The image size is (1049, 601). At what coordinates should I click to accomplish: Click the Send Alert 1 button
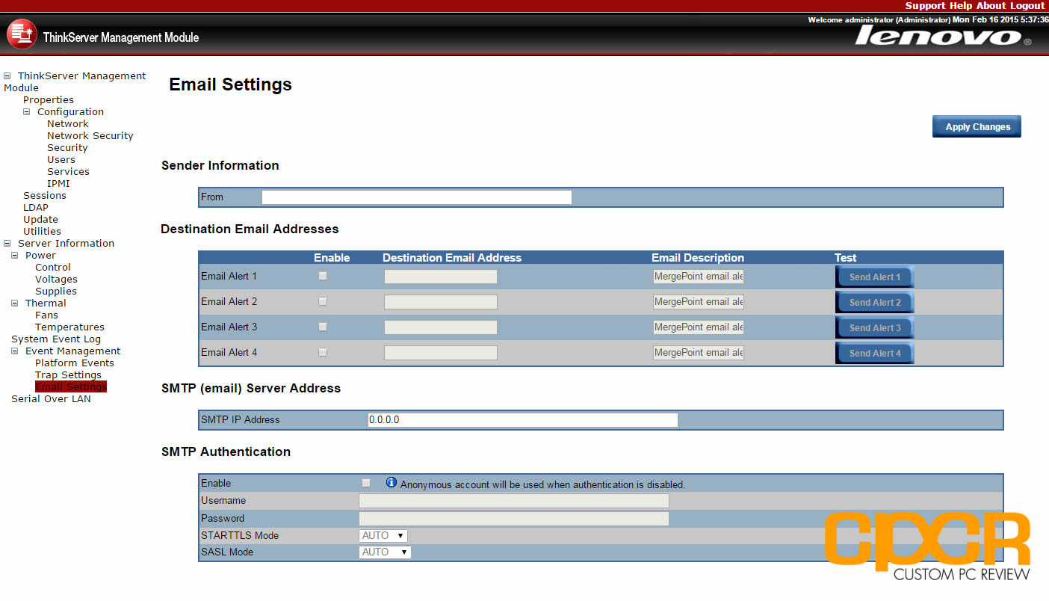[x=874, y=277]
